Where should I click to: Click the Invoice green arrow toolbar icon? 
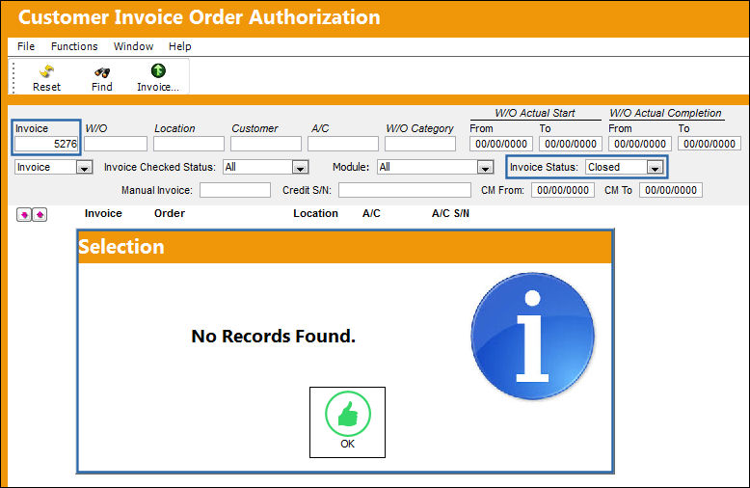coord(158,70)
